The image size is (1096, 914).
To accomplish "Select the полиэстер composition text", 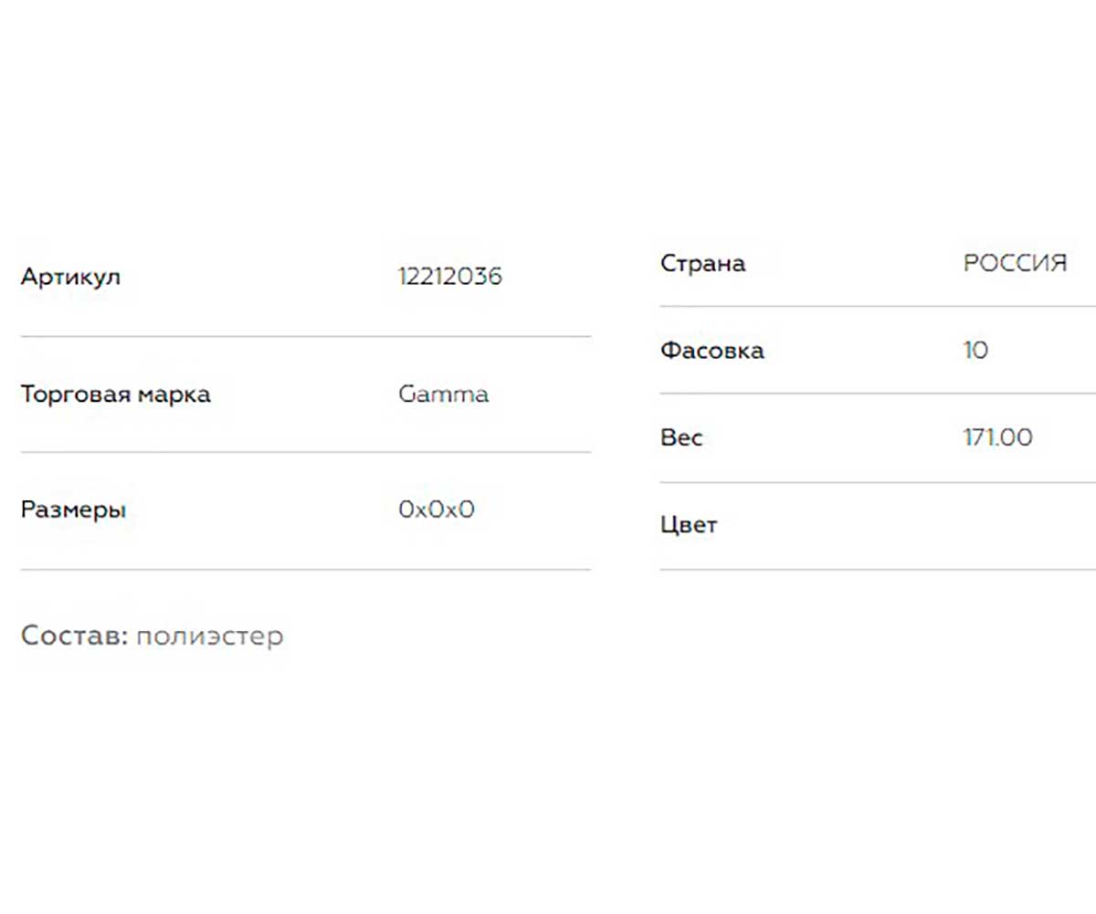I will click(x=210, y=636).
